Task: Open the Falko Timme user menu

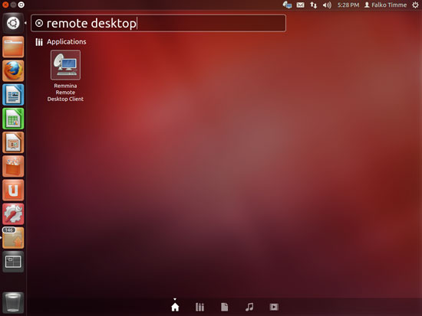Action: point(385,5)
